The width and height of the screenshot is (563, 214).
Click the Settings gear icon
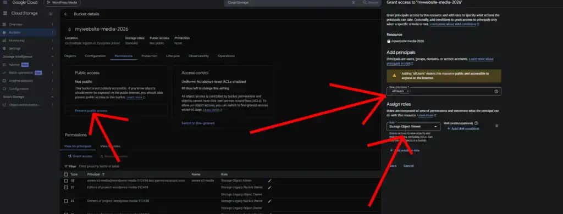(x=4, y=48)
